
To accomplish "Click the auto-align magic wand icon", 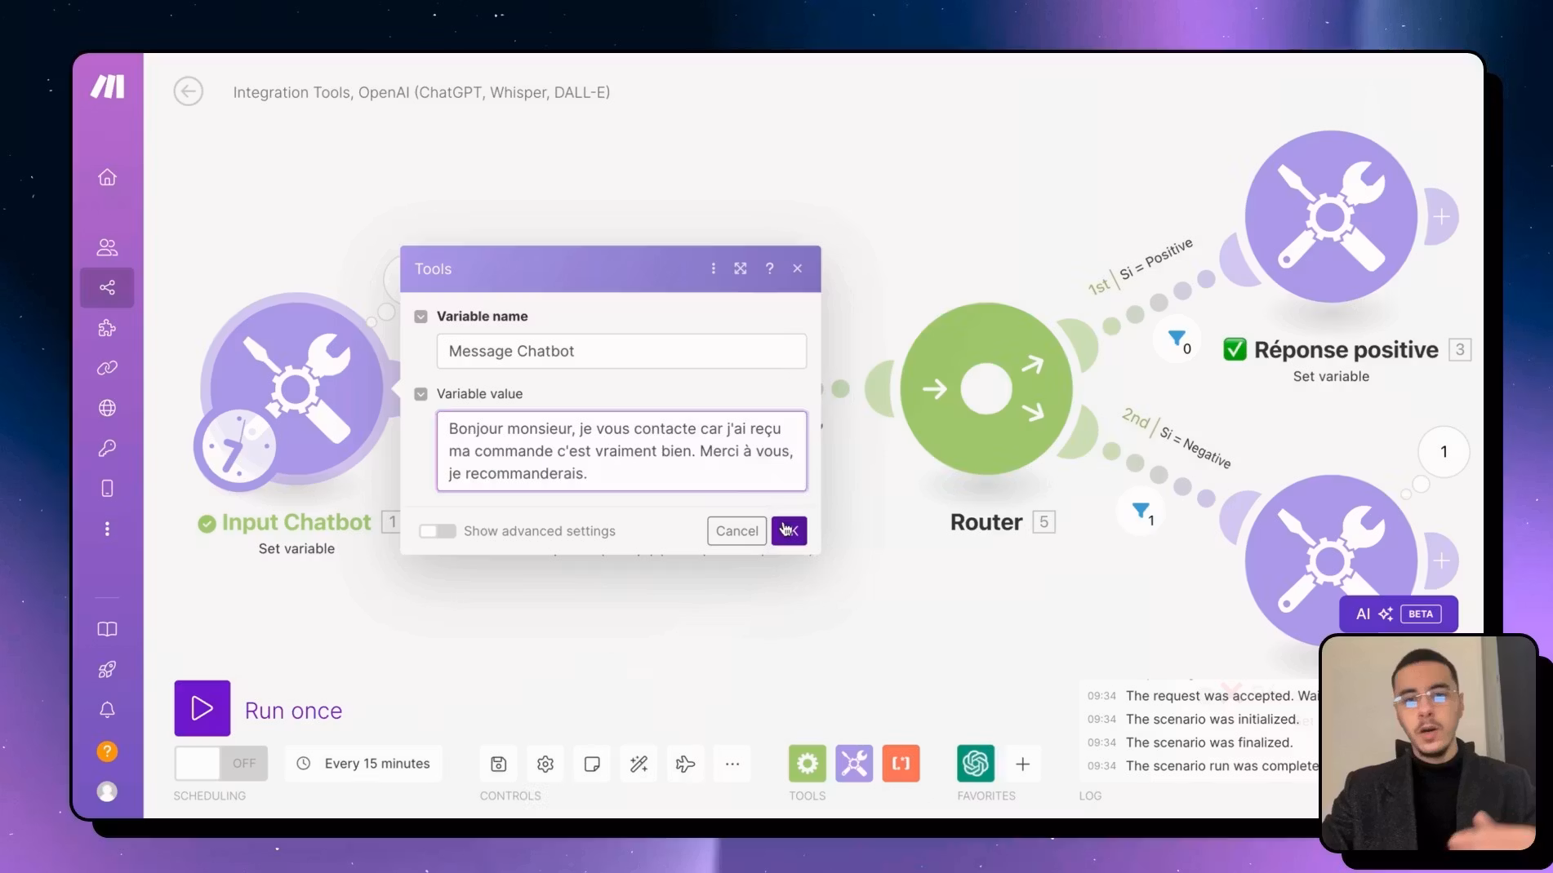I will click(639, 764).
